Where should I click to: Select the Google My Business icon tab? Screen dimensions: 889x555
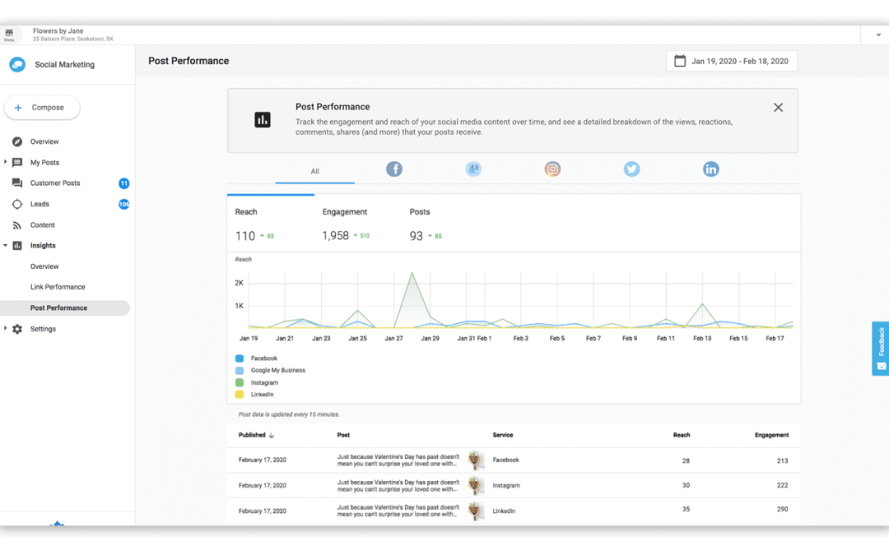point(473,169)
